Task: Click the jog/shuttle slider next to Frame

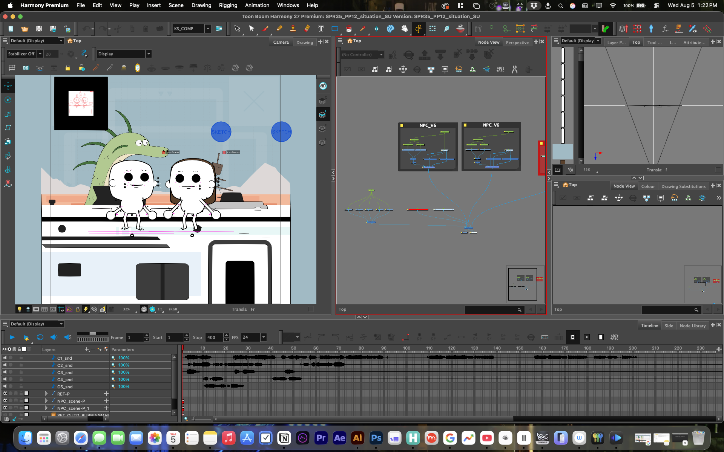Action: [x=92, y=334]
